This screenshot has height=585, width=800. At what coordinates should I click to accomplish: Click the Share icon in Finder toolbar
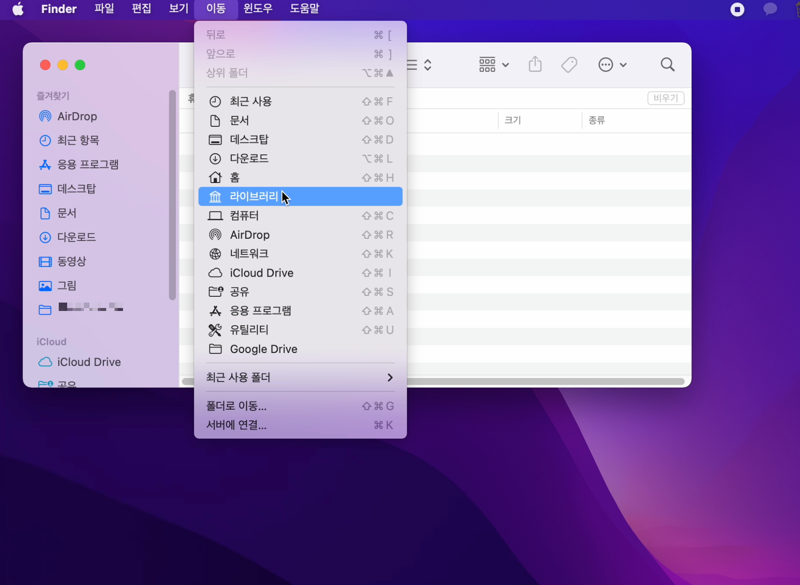click(535, 65)
